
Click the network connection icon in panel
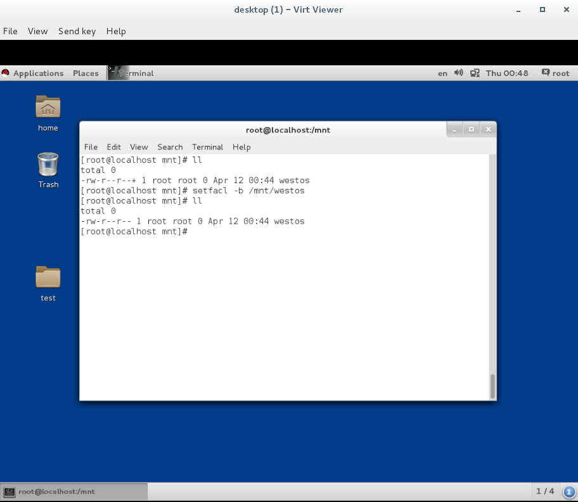coord(475,73)
